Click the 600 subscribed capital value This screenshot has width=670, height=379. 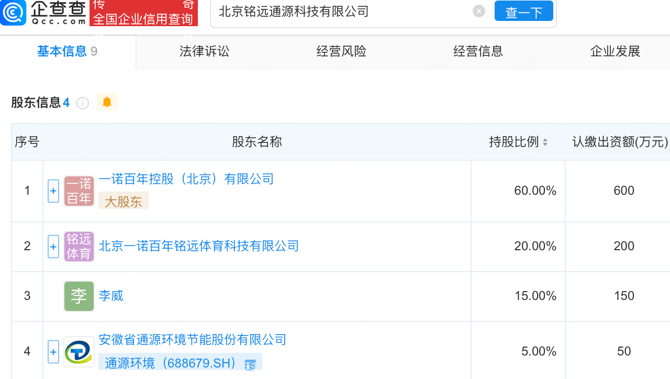point(624,191)
